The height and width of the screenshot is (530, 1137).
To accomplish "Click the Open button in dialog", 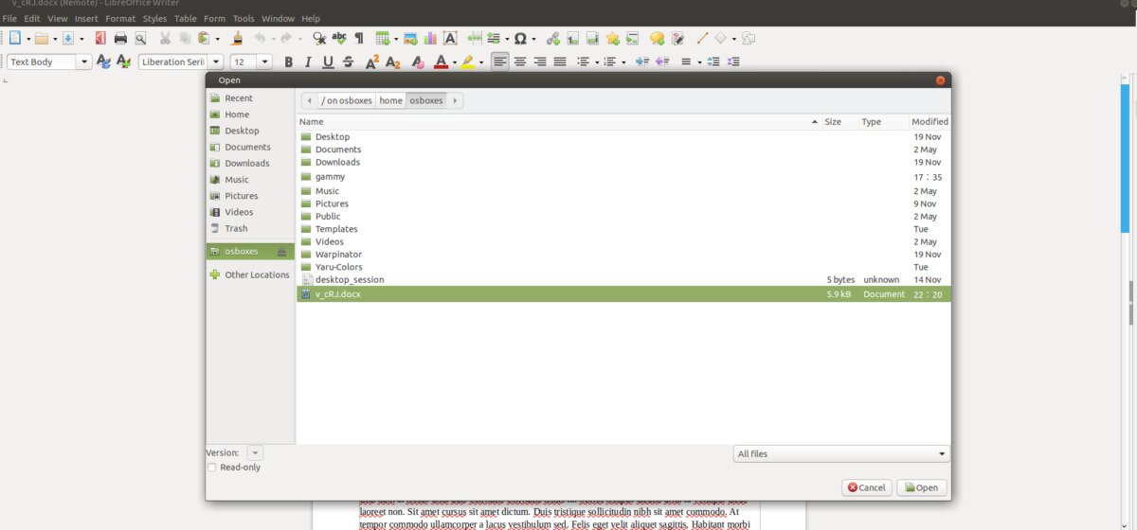I will point(921,487).
